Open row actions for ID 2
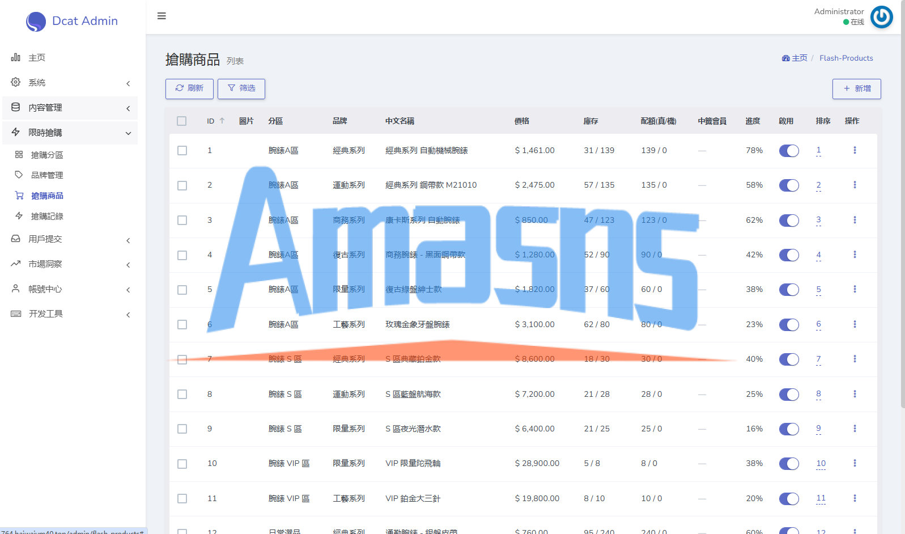905x534 pixels. pos(855,185)
